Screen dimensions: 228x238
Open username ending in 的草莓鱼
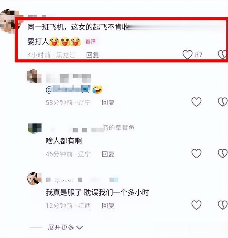tap(119, 127)
